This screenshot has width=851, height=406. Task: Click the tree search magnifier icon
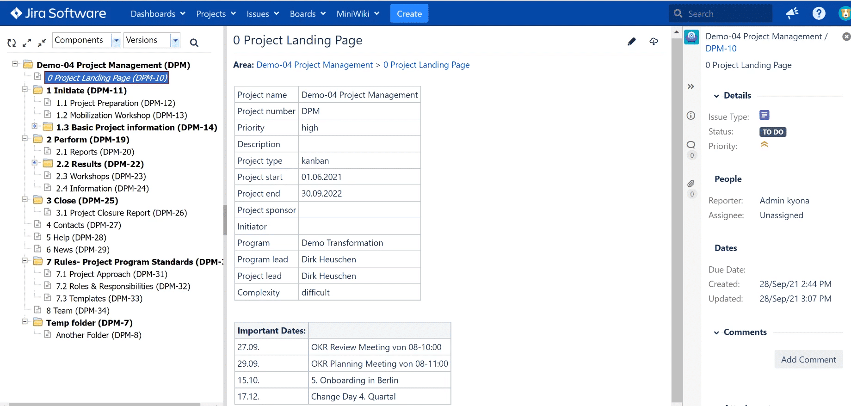pos(194,43)
